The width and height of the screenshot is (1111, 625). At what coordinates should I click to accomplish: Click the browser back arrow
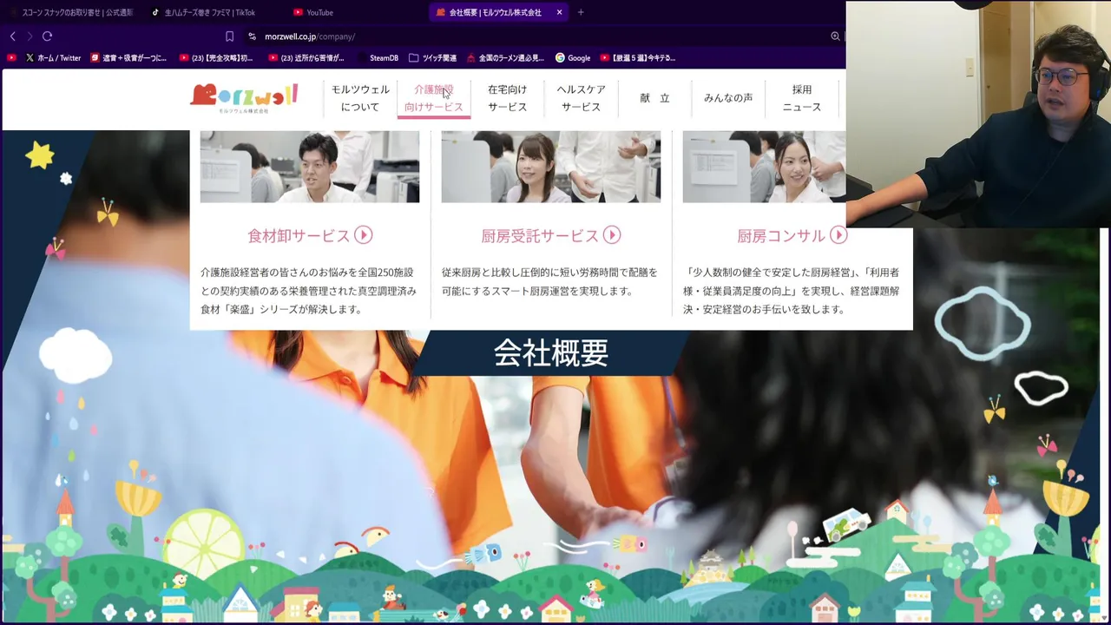[12, 36]
